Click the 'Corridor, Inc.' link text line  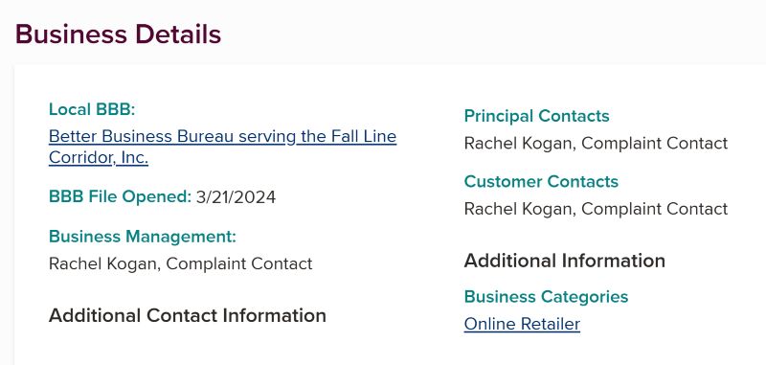tap(99, 158)
